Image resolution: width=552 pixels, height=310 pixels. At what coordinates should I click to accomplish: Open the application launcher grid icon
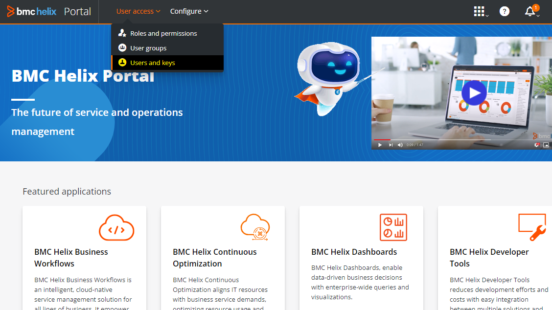(479, 11)
